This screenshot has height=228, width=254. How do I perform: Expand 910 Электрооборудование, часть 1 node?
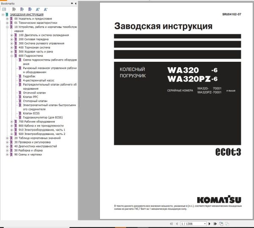11,130
